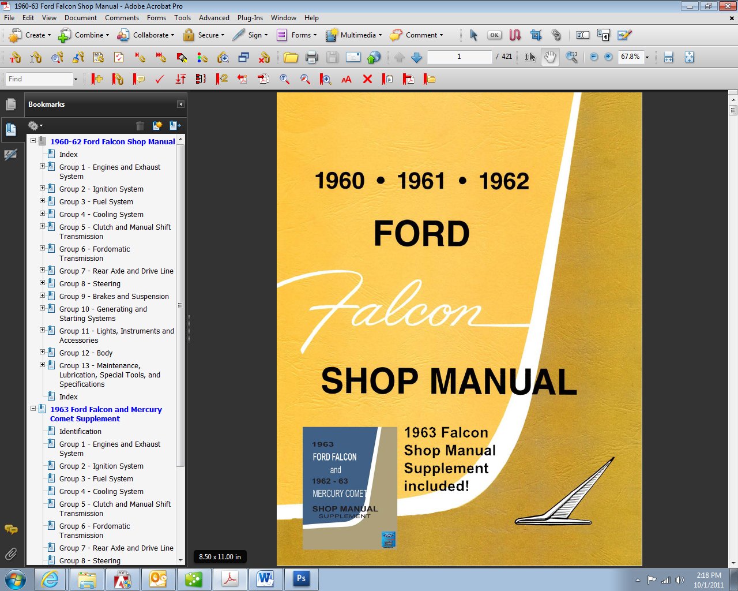Viewport: 738px width, 591px height.
Task: Click the Combine button
Action: click(x=84, y=35)
